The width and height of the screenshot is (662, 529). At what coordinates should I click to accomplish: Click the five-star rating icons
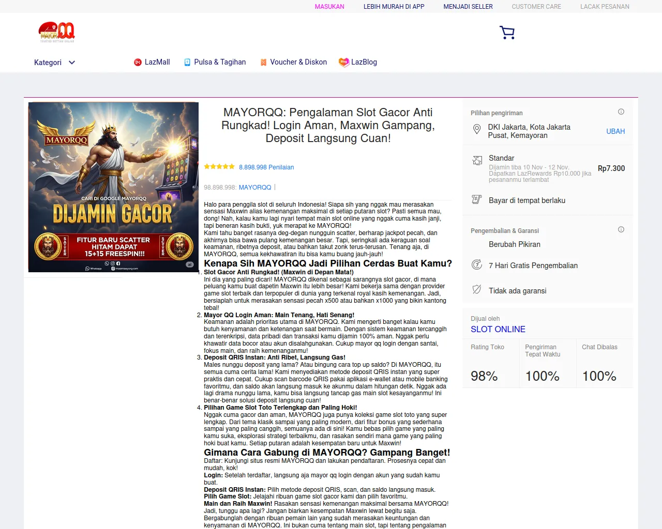[219, 167]
